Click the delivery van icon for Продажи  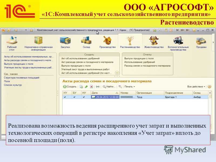[201, 40]
